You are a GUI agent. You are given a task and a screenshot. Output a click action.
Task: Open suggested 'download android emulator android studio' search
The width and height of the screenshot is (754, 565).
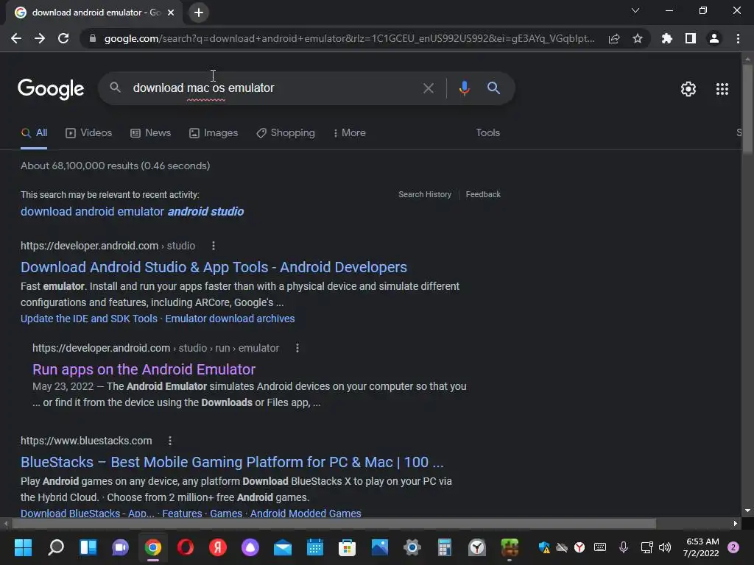click(133, 211)
